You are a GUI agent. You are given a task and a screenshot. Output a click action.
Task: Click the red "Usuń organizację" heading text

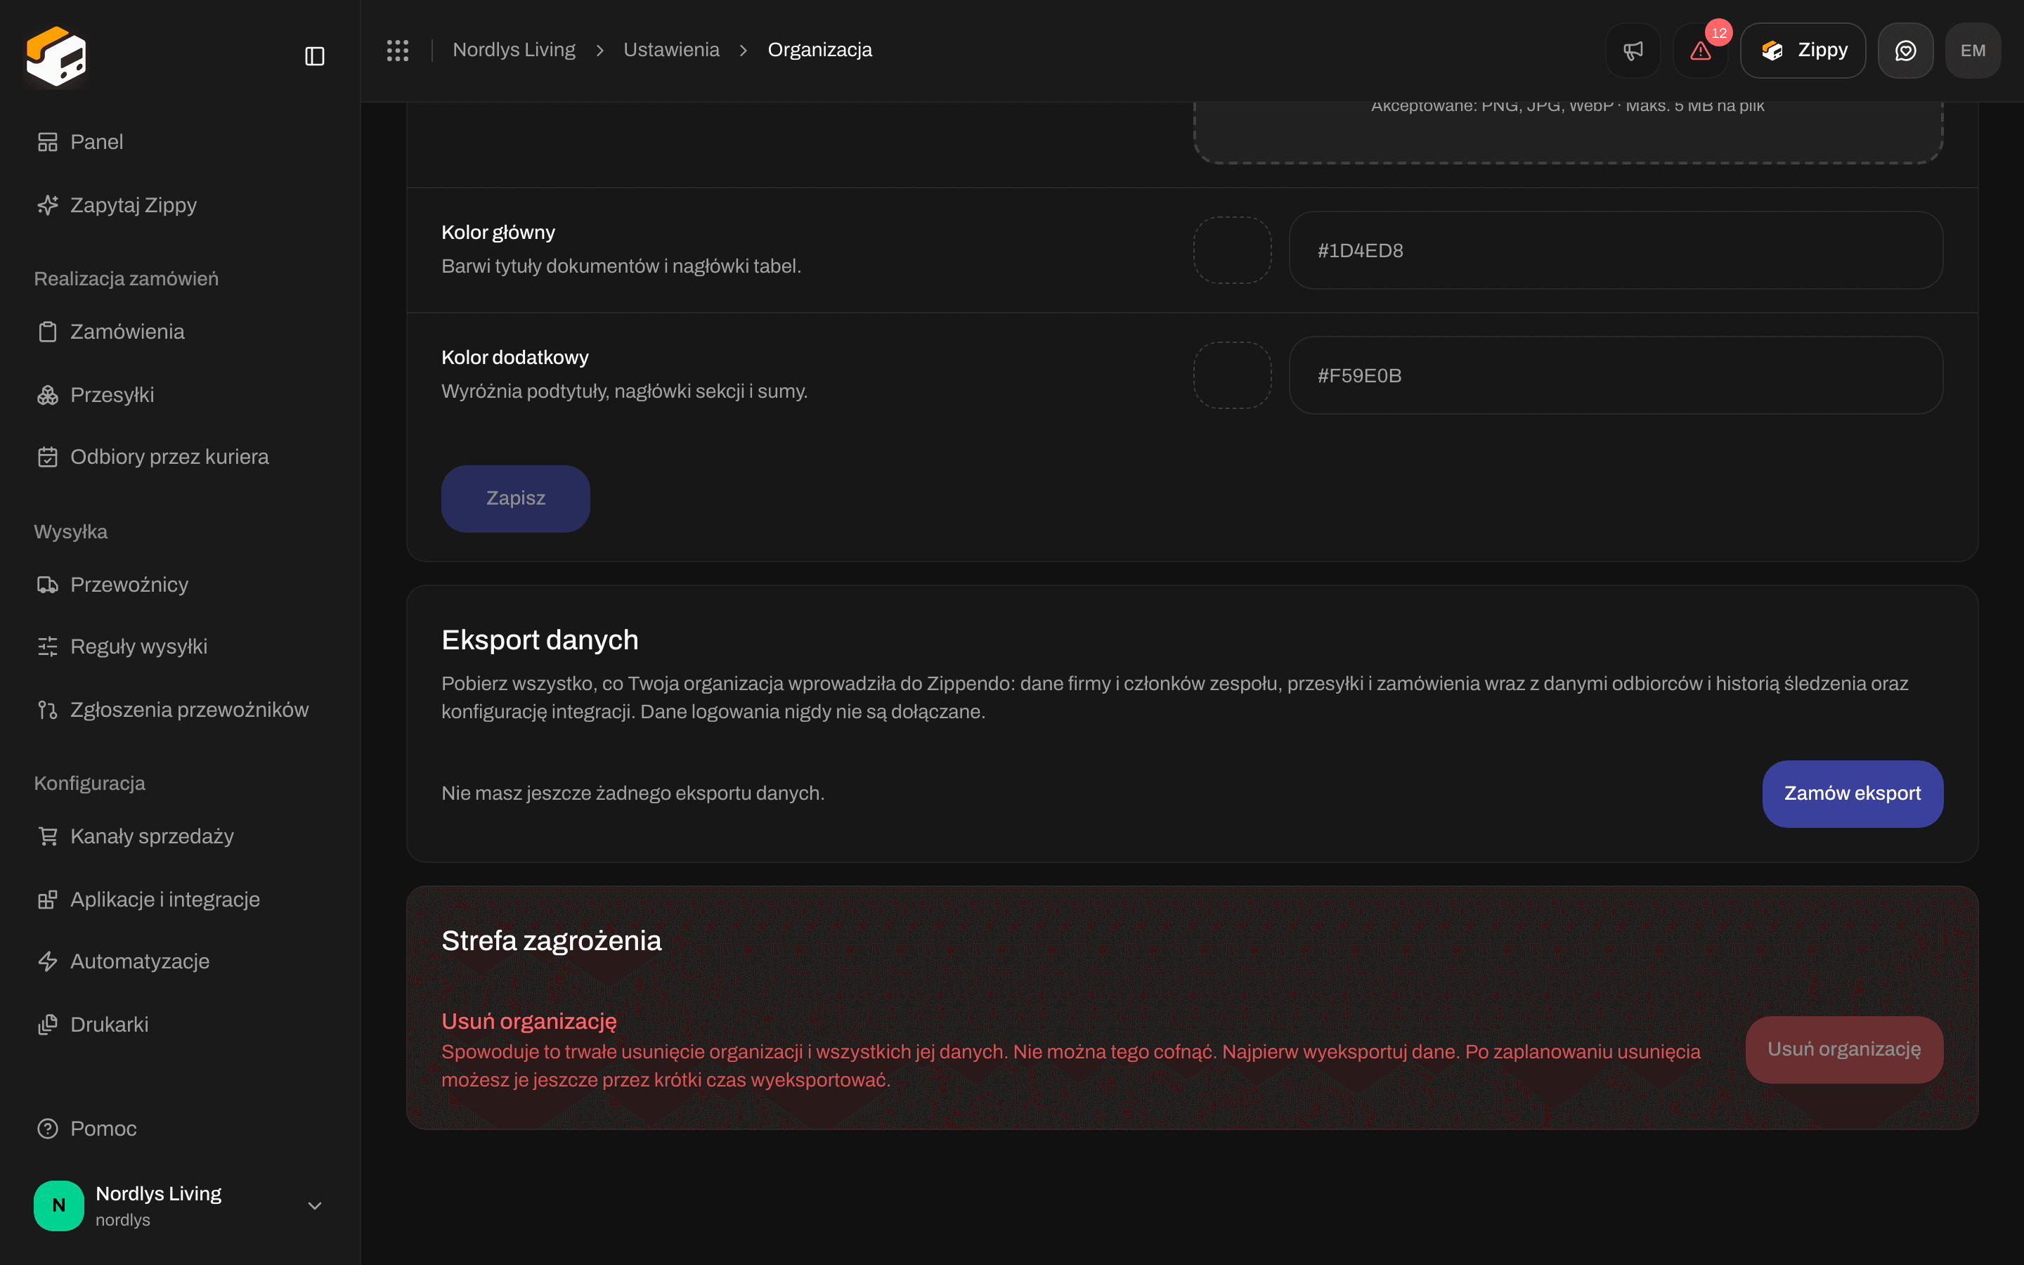528,1022
